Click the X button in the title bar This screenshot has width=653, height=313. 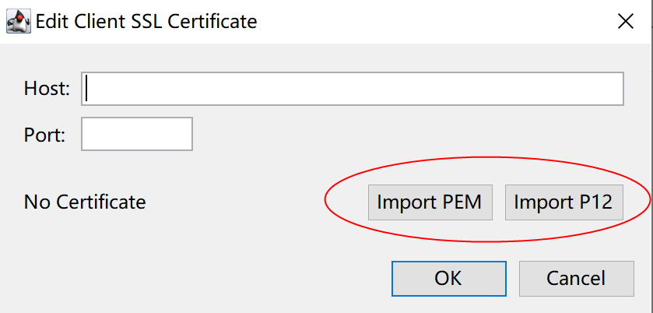(x=625, y=22)
